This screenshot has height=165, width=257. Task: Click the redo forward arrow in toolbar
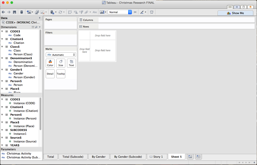(9, 12)
